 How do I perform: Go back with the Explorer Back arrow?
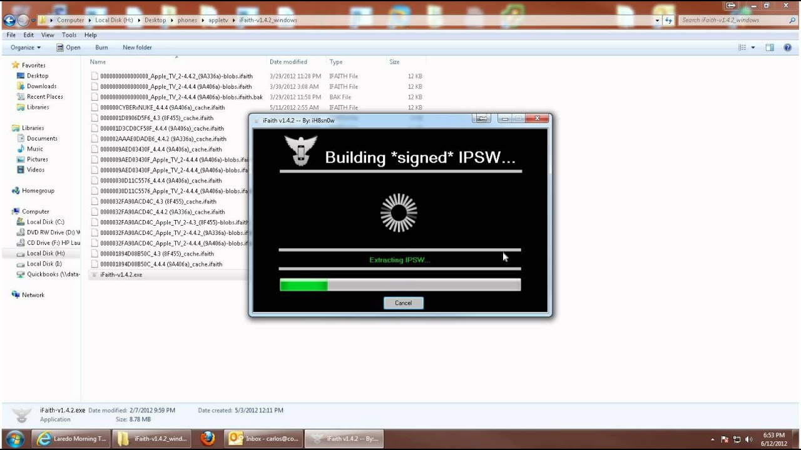click(9, 20)
